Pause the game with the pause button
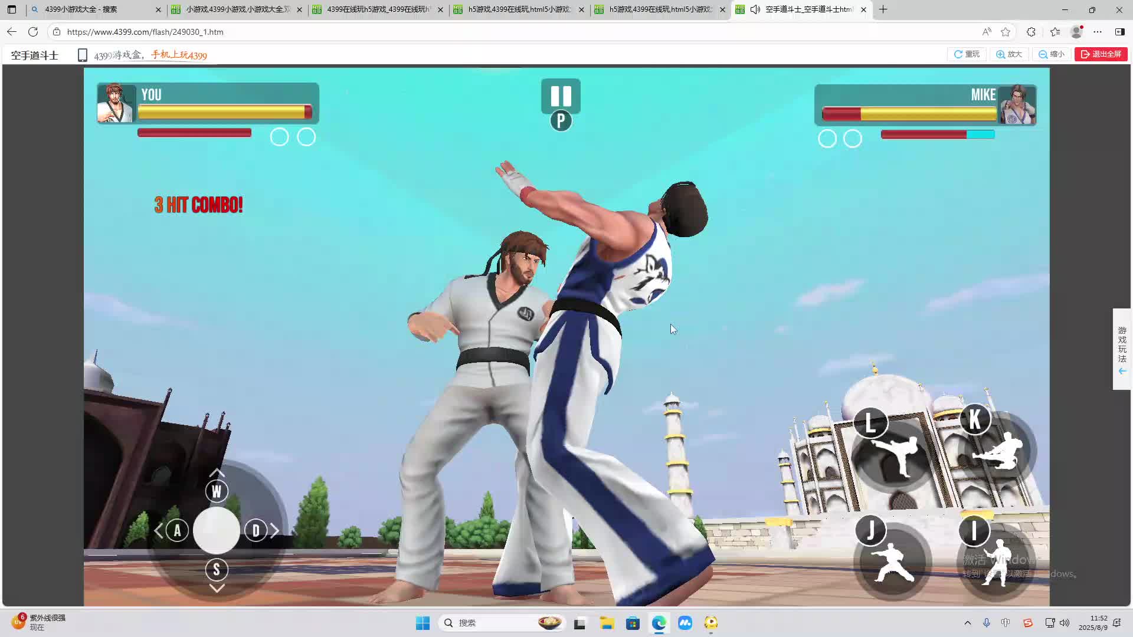The width and height of the screenshot is (1133, 637). [561, 96]
